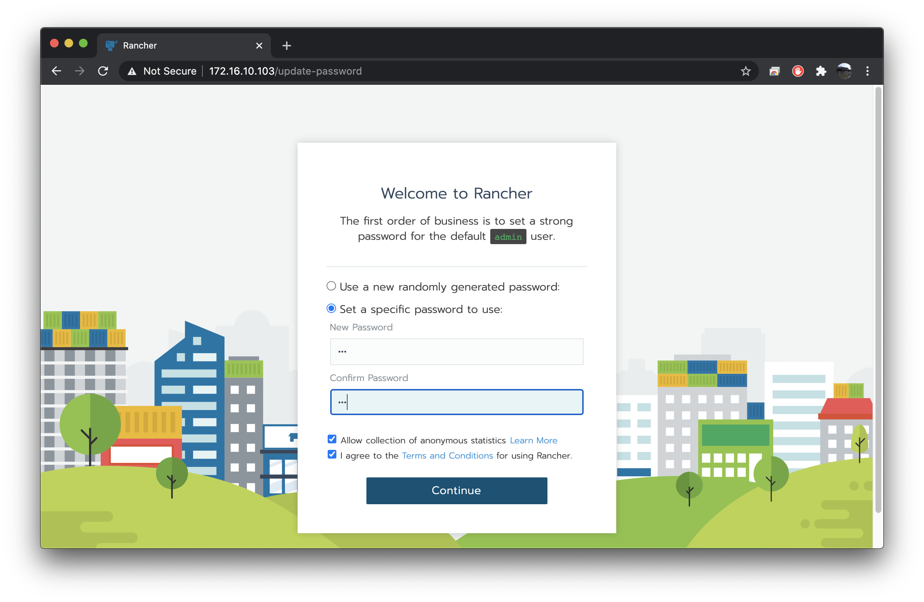
Task: Click the New Password field
Action: tap(457, 351)
